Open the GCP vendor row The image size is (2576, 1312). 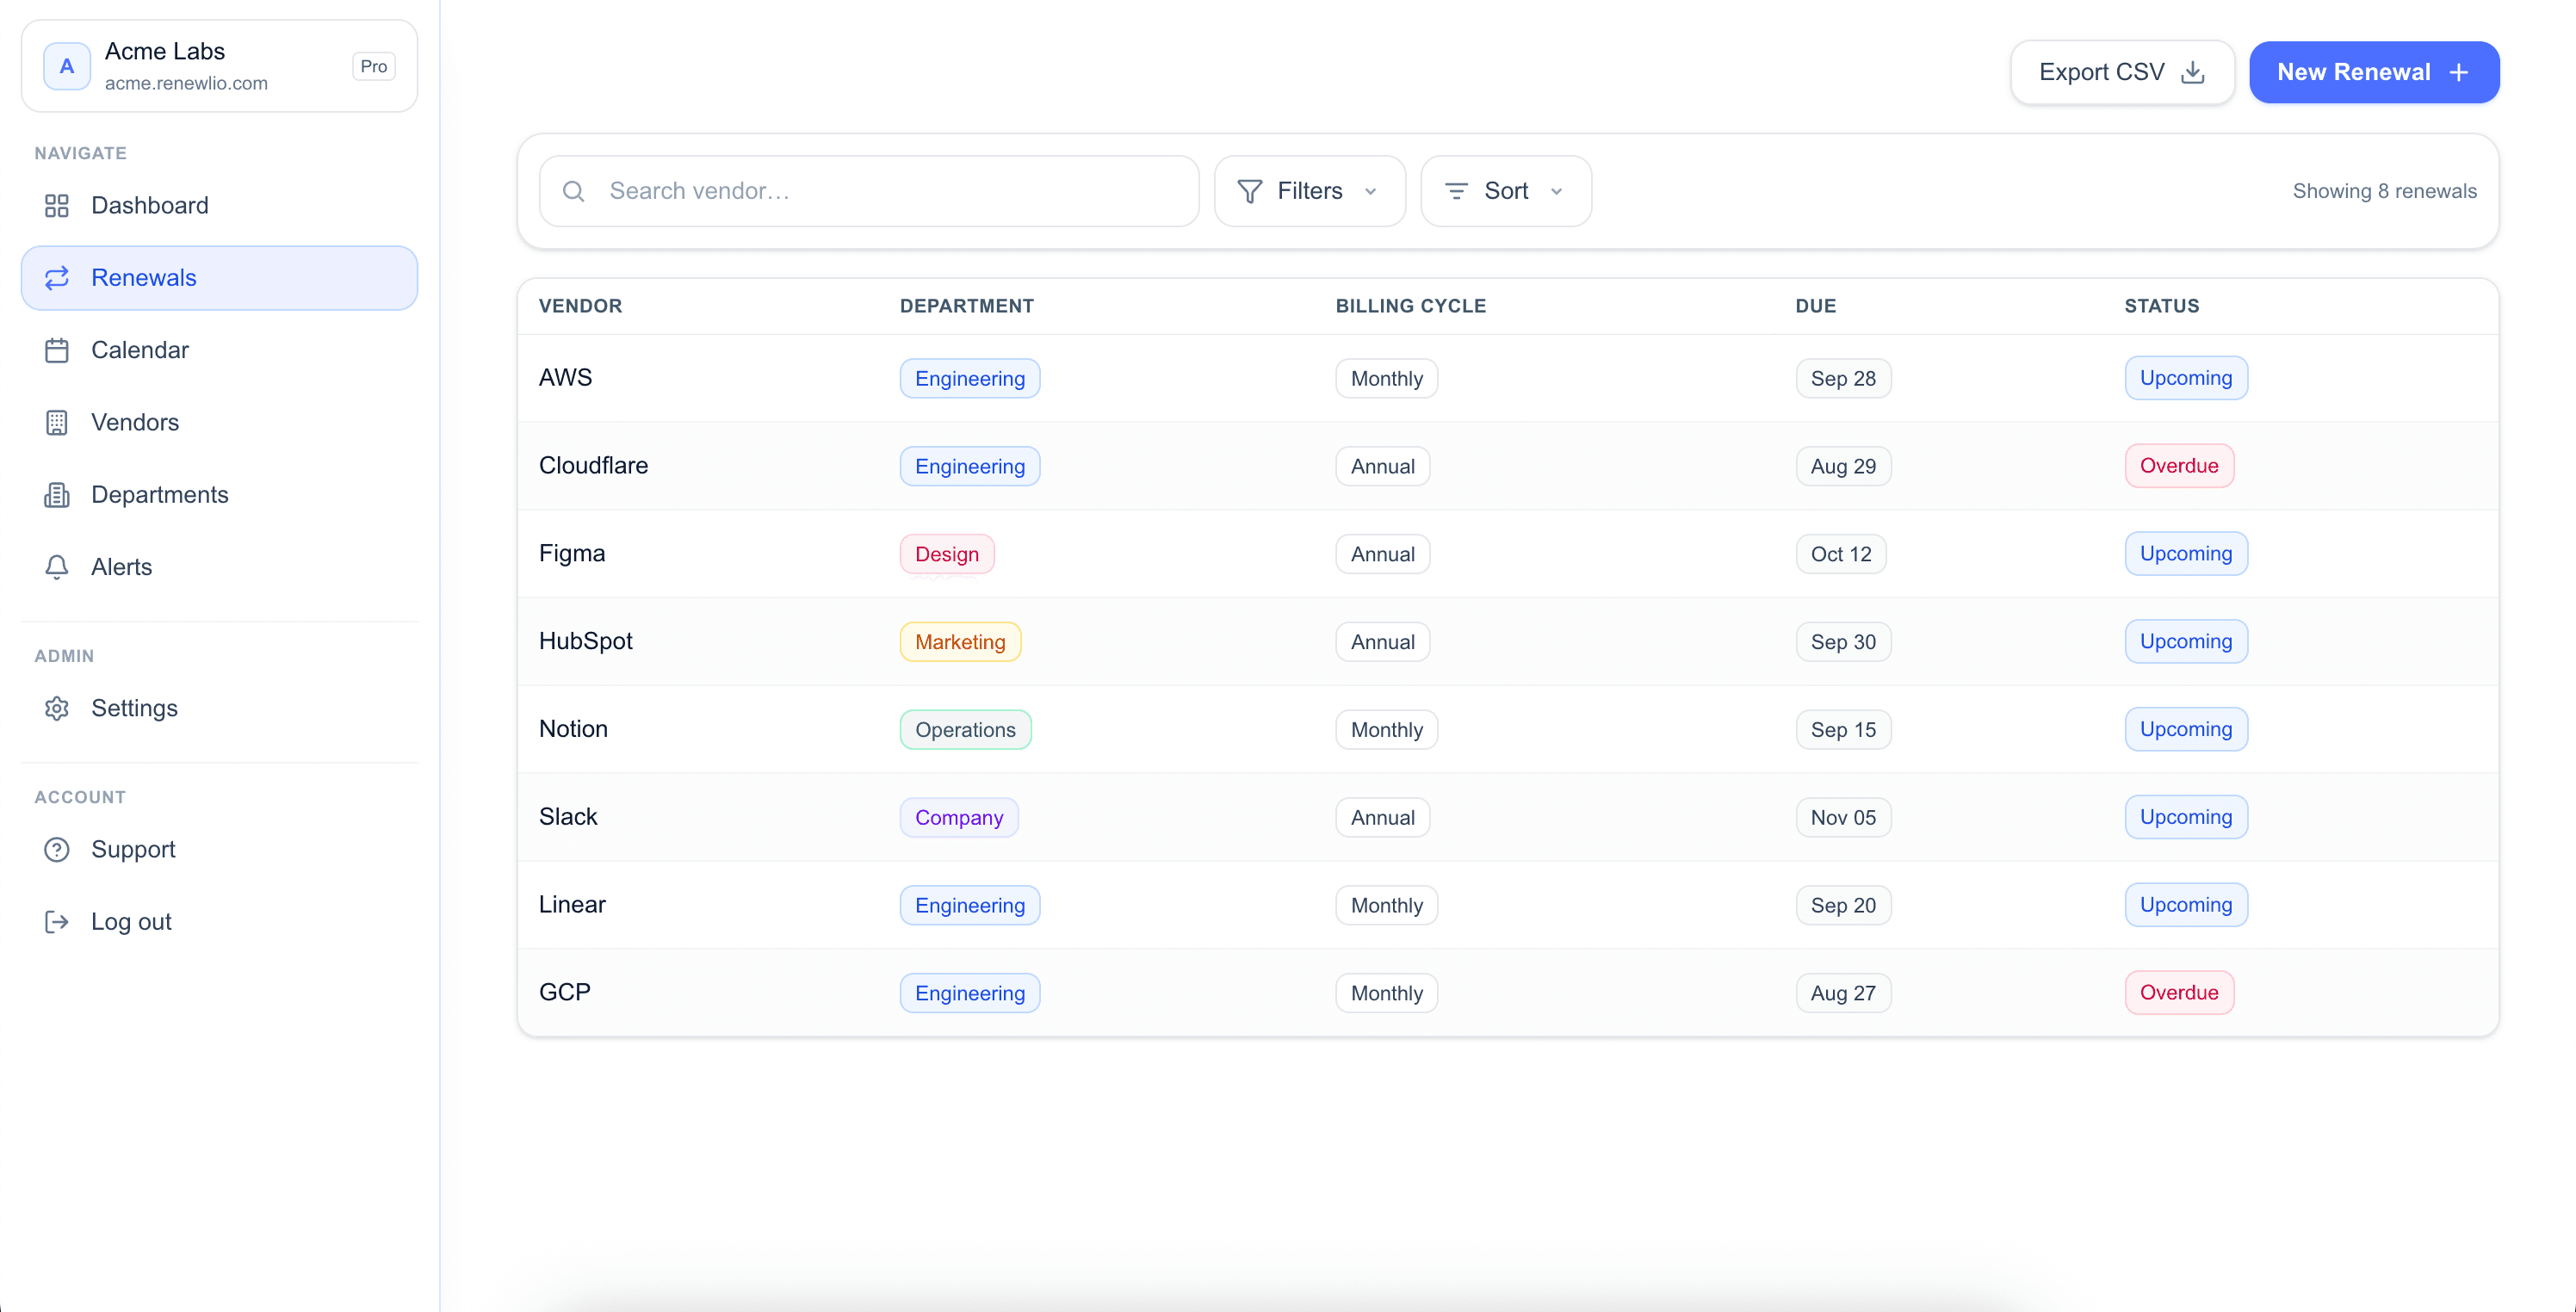(1508, 993)
